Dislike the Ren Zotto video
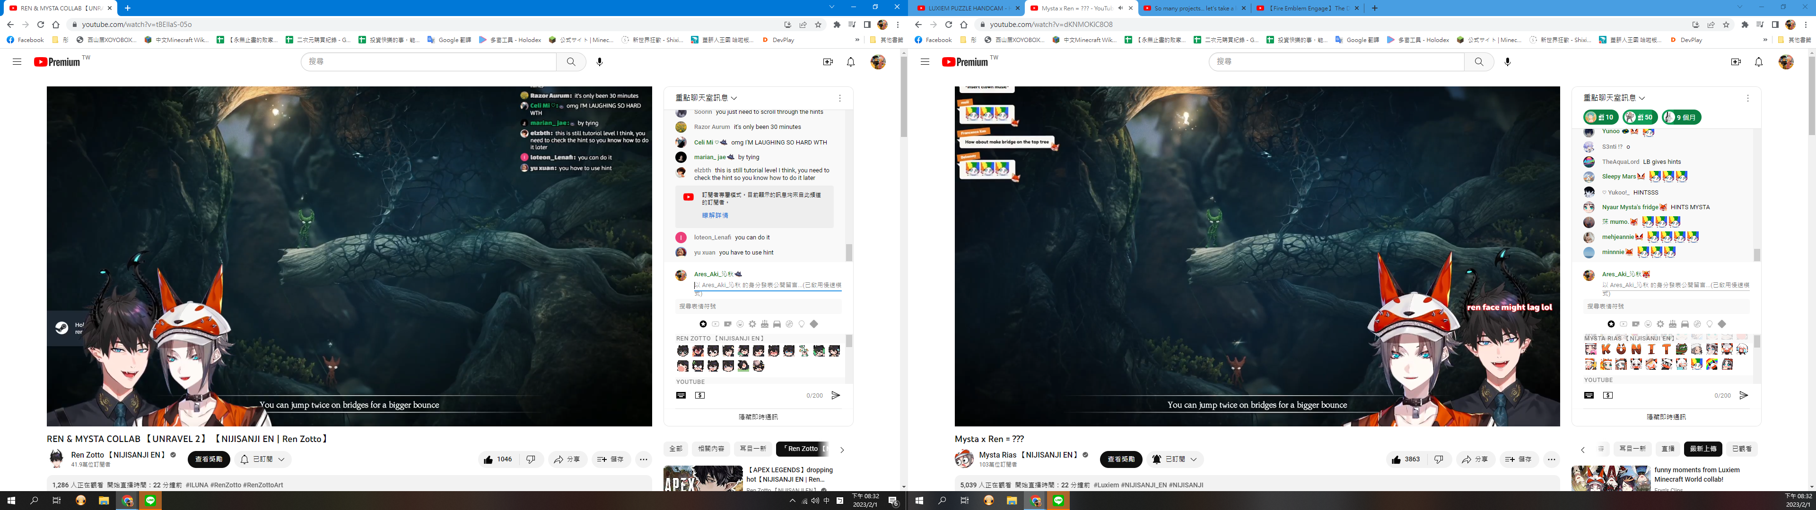The image size is (1816, 510). pyautogui.click(x=531, y=459)
